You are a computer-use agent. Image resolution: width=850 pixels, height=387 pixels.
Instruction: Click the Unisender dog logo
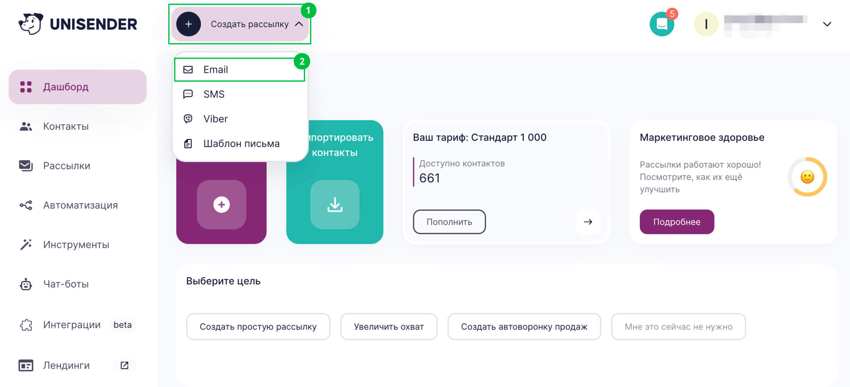pyautogui.click(x=31, y=23)
